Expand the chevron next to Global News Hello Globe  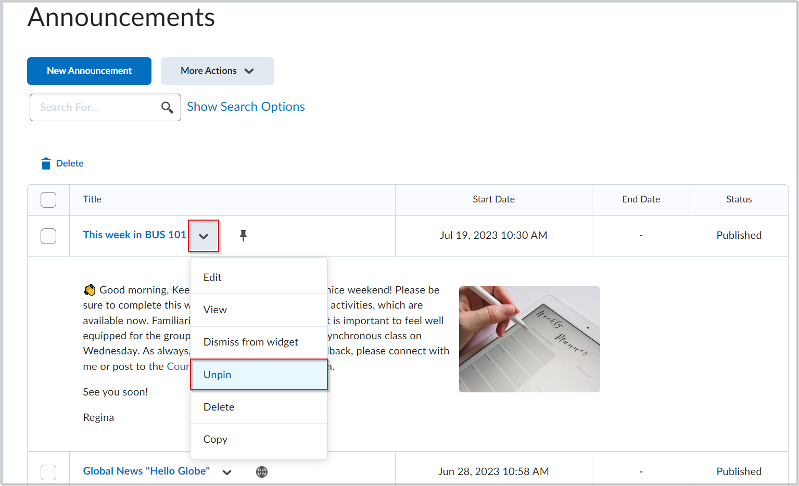tap(227, 472)
